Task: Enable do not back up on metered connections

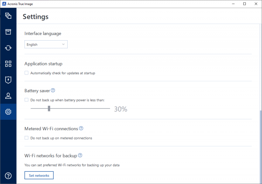Action: 26,138
